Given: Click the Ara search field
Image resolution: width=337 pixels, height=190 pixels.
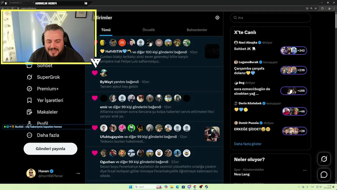Looking at the screenshot, I should click(x=271, y=18).
